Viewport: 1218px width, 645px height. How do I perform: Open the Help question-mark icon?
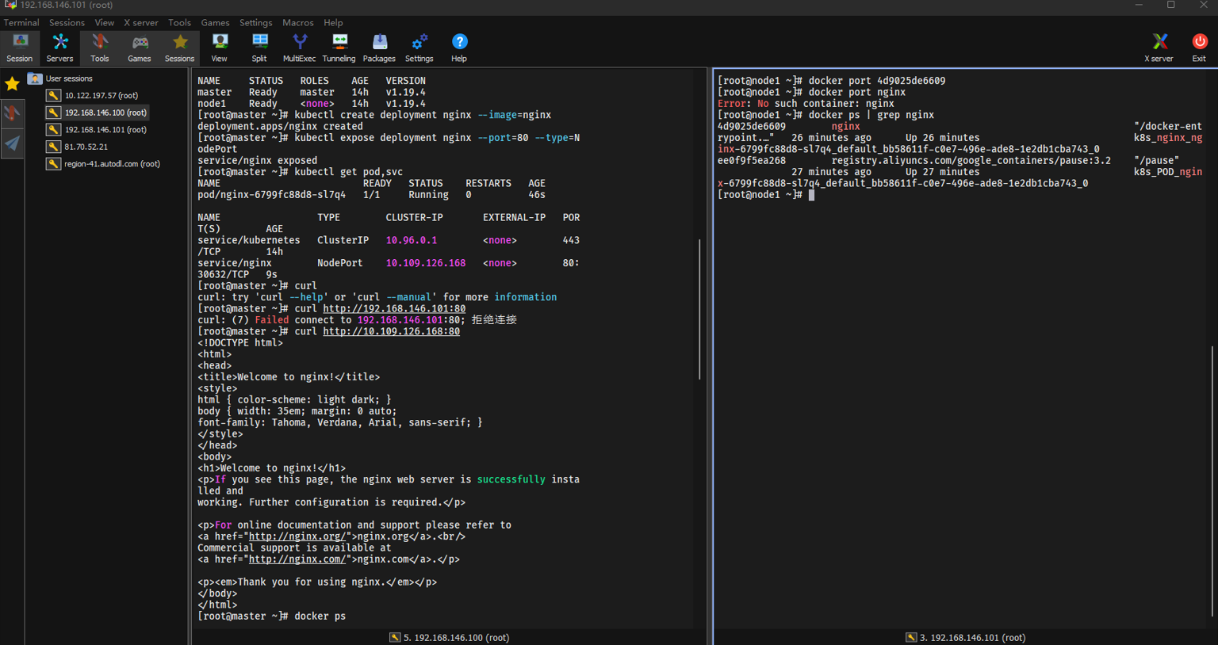click(459, 48)
